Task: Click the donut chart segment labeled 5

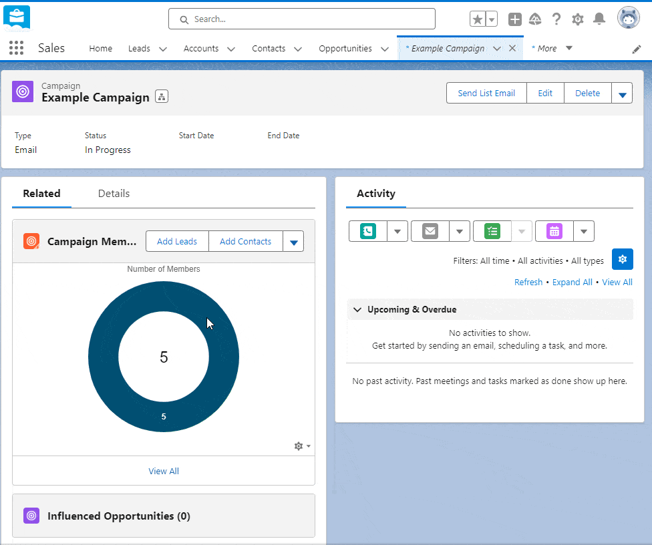Action: (164, 417)
